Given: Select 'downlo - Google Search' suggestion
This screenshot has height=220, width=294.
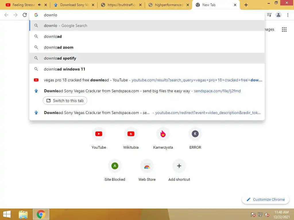Looking at the screenshot, I should click(147, 25).
